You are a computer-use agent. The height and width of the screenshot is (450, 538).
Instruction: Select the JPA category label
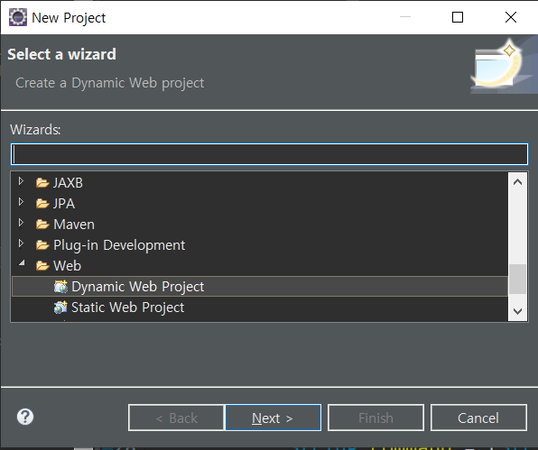[64, 204]
